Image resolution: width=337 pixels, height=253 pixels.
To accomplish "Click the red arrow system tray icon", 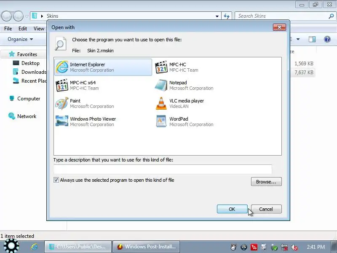I will [x=254, y=247].
